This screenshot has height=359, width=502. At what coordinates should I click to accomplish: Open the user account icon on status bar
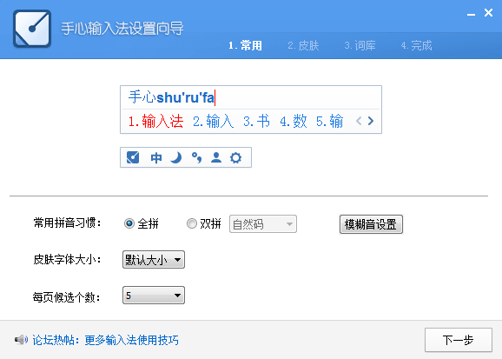pos(216,157)
